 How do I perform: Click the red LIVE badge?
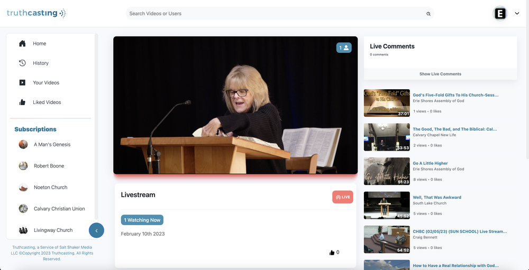pos(343,197)
